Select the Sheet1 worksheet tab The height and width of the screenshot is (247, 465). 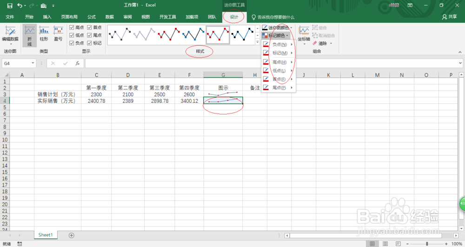pos(46,235)
